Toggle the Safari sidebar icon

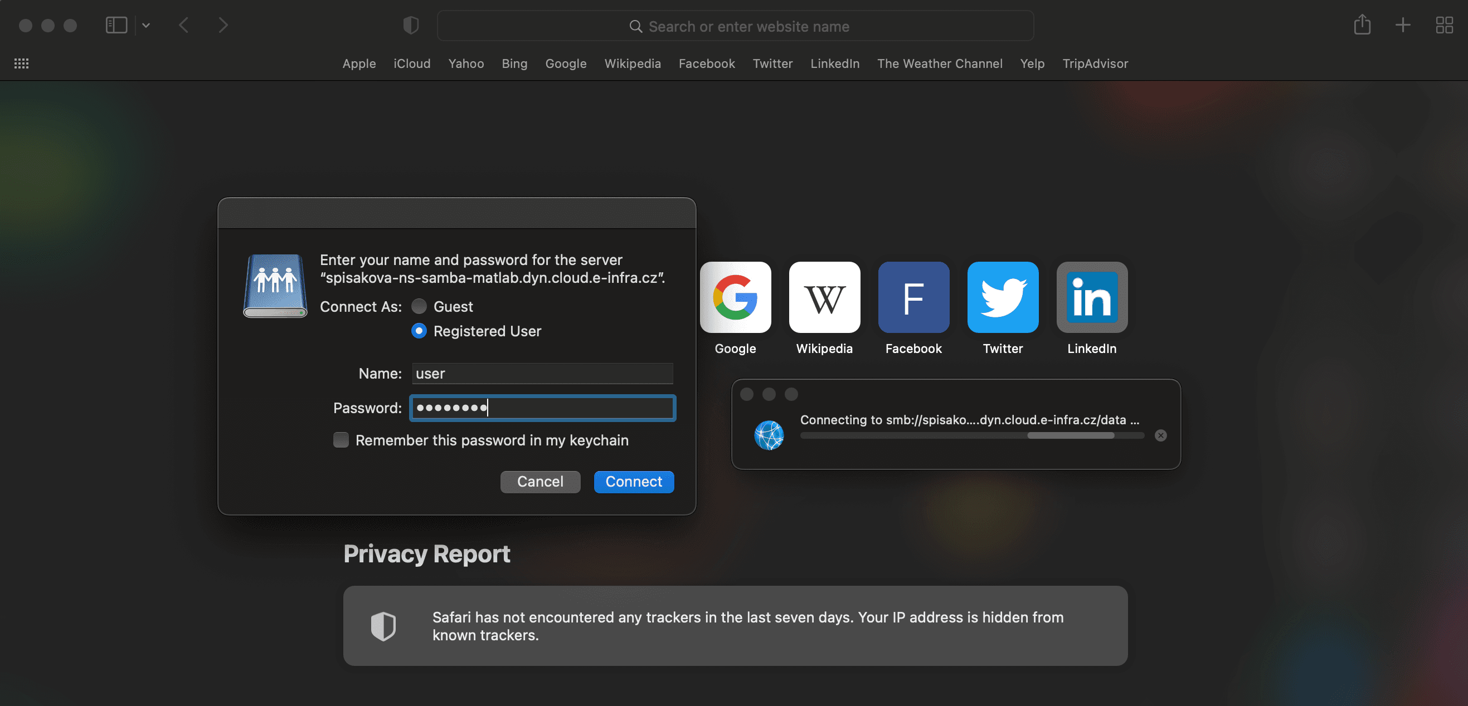116,25
